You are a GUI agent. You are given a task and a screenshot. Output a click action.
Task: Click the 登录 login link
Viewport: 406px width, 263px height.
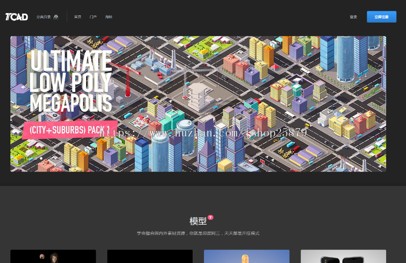pos(353,17)
